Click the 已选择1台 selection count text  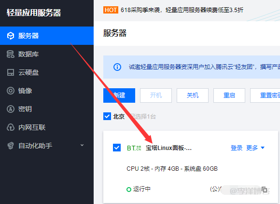[143, 117]
